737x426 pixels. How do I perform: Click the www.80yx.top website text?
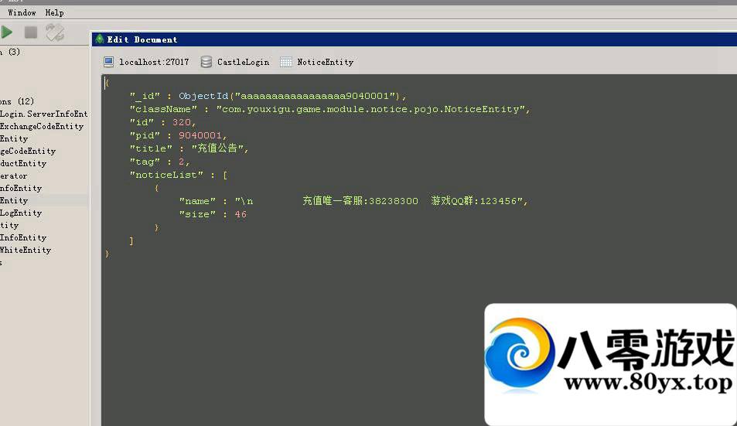coord(647,383)
